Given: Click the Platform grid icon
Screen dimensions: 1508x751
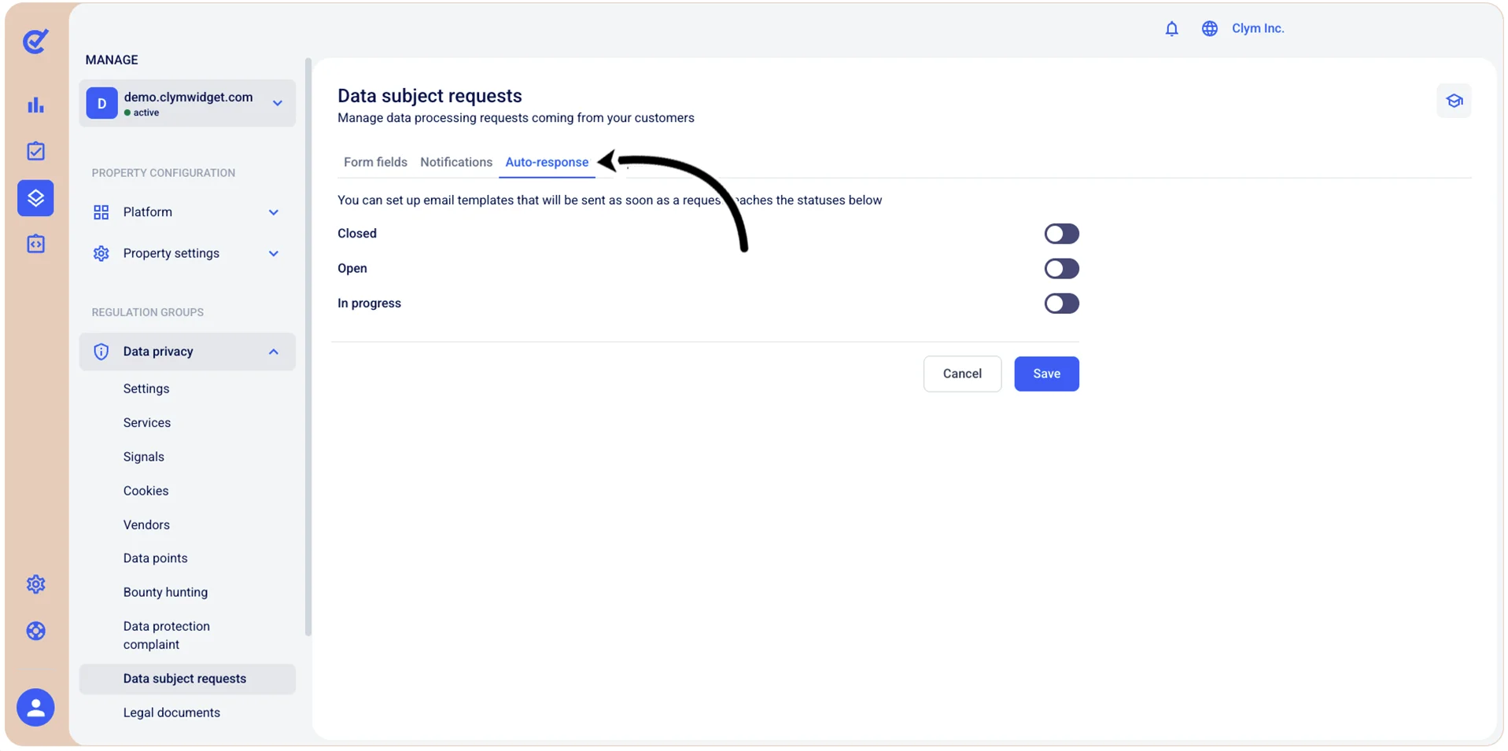Looking at the screenshot, I should [x=101, y=212].
